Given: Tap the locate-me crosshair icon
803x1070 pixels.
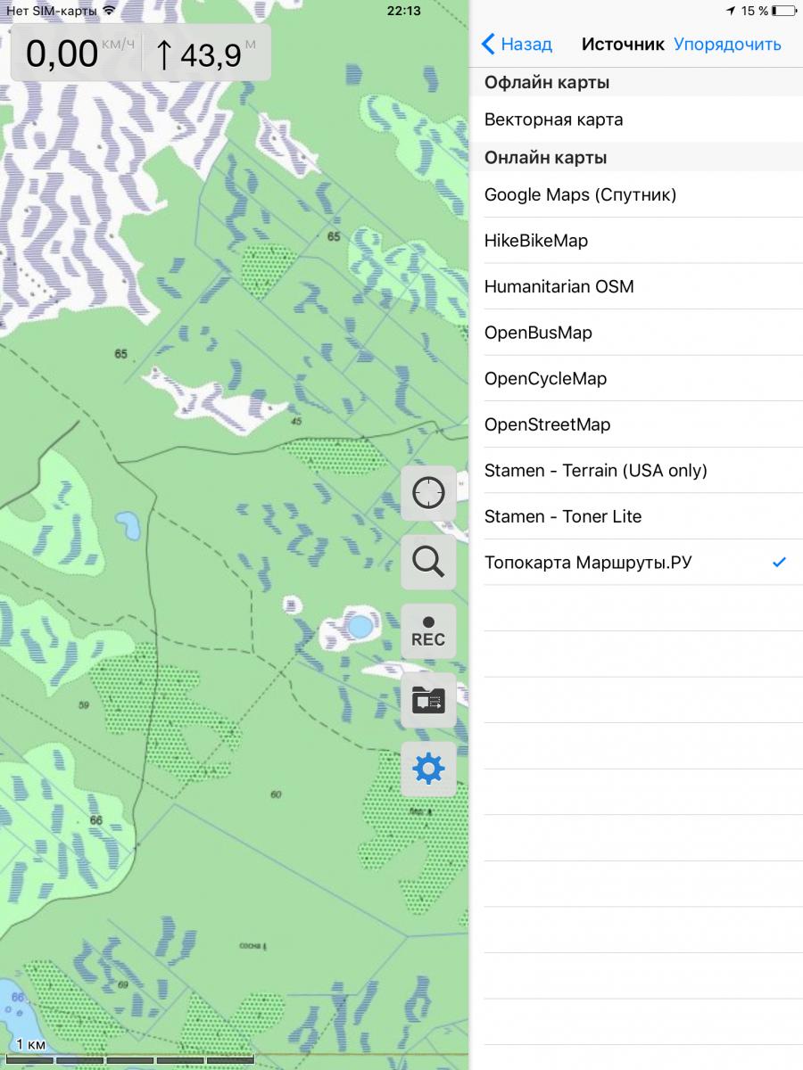Looking at the screenshot, I should [x=428, y=493].
